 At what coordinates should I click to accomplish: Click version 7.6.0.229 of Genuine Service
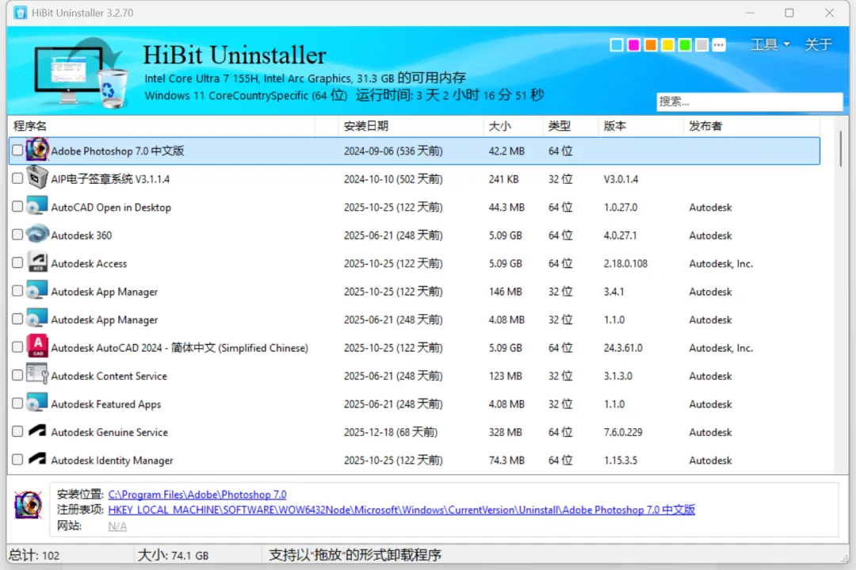coord(623,432)
